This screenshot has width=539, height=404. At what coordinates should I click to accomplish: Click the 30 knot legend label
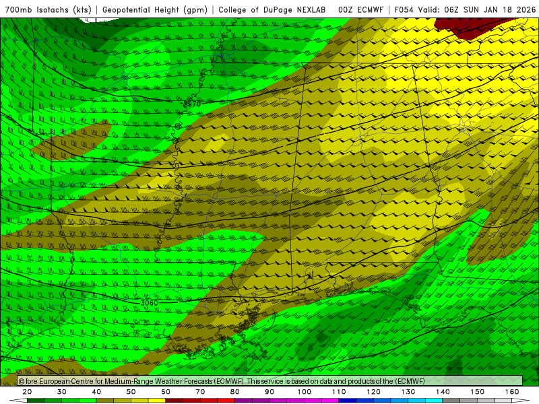pos(62,392)
